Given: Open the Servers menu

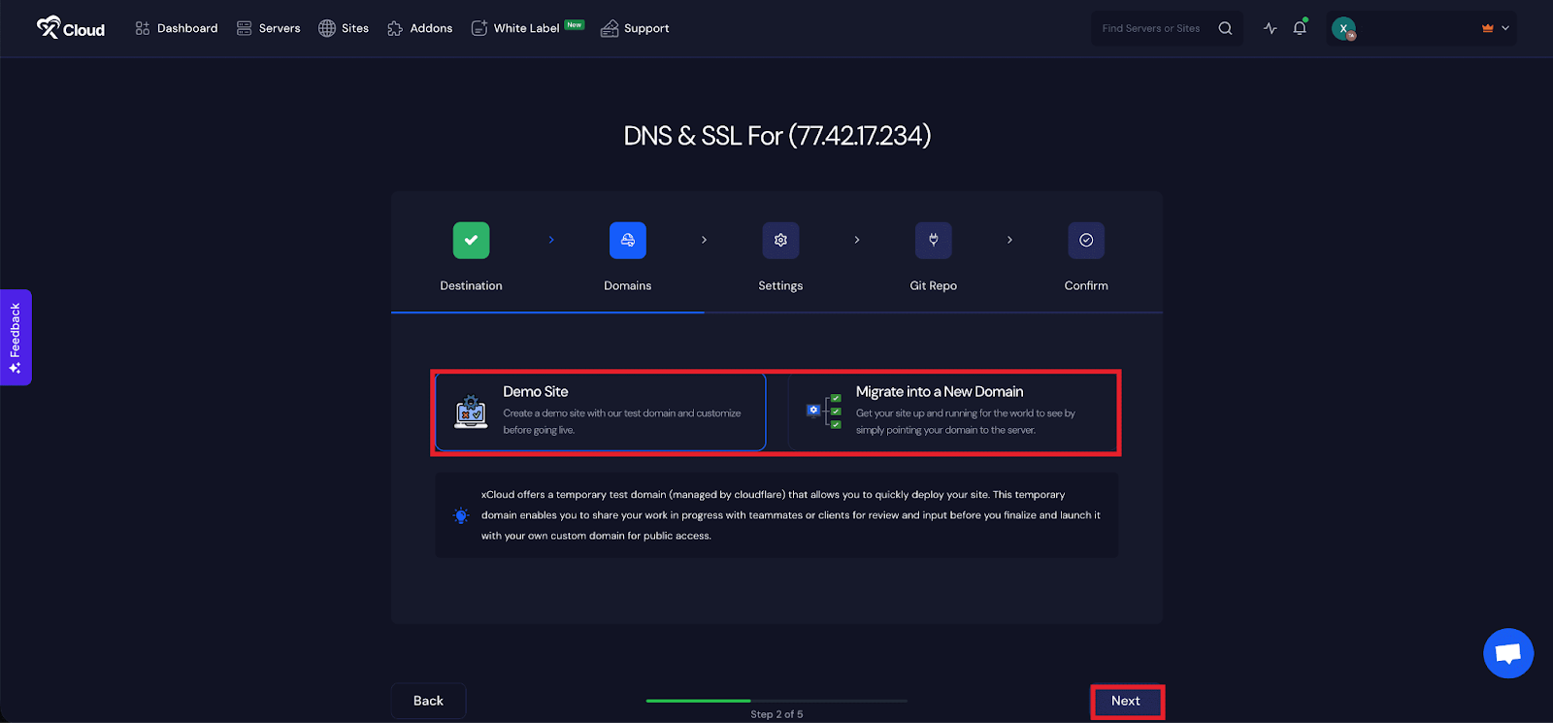Looking at the screenshot, I should [x=268, y=28].
